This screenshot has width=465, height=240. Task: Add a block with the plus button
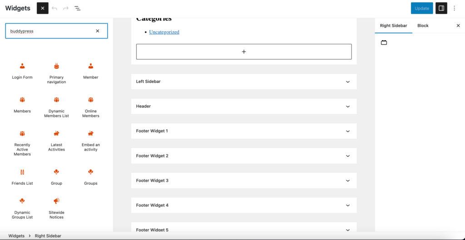click(x=244, y=52)
